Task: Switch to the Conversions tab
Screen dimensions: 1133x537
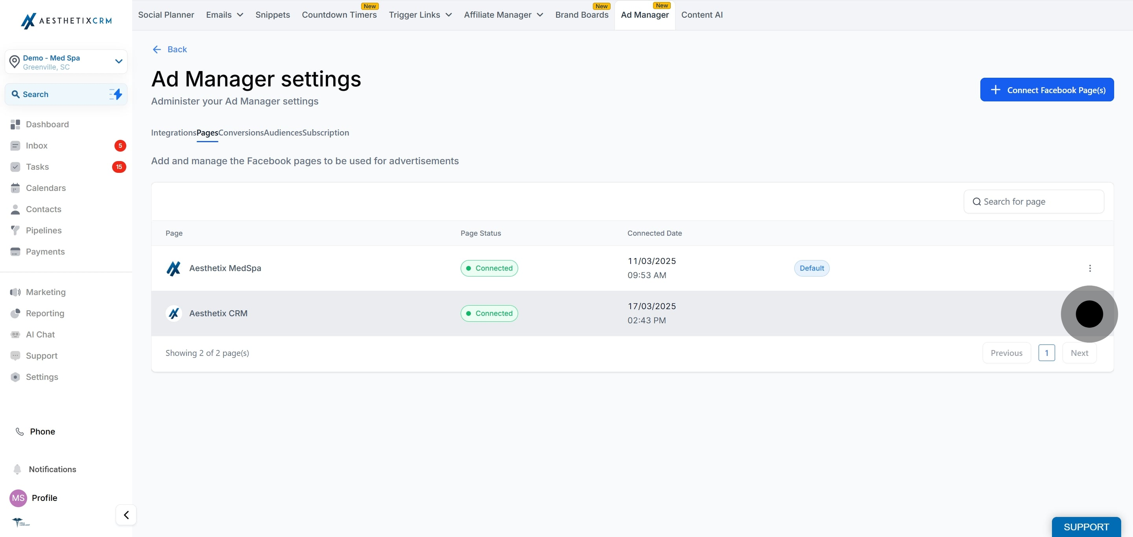Action: pos(241,133)
